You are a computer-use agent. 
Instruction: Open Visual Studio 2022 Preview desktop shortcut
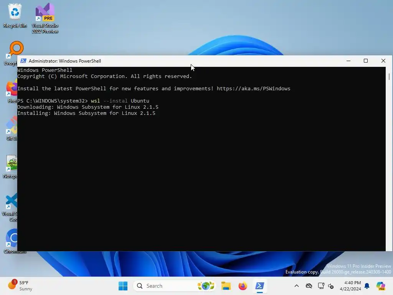(45, 18)
